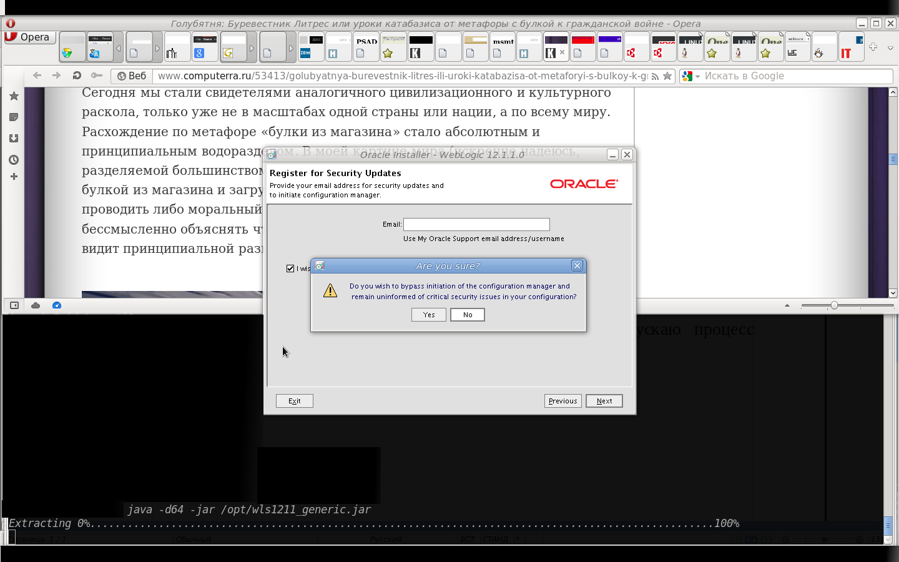The image size is (899, 562).
Task: Bookmark page with the star in address bar
Action: (667, 76)
